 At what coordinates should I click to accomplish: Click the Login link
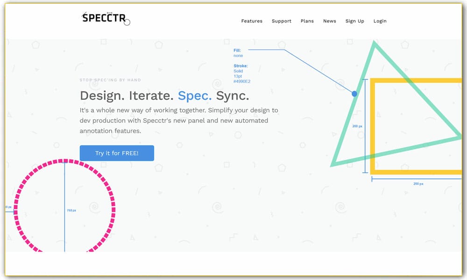click(380, 21)
